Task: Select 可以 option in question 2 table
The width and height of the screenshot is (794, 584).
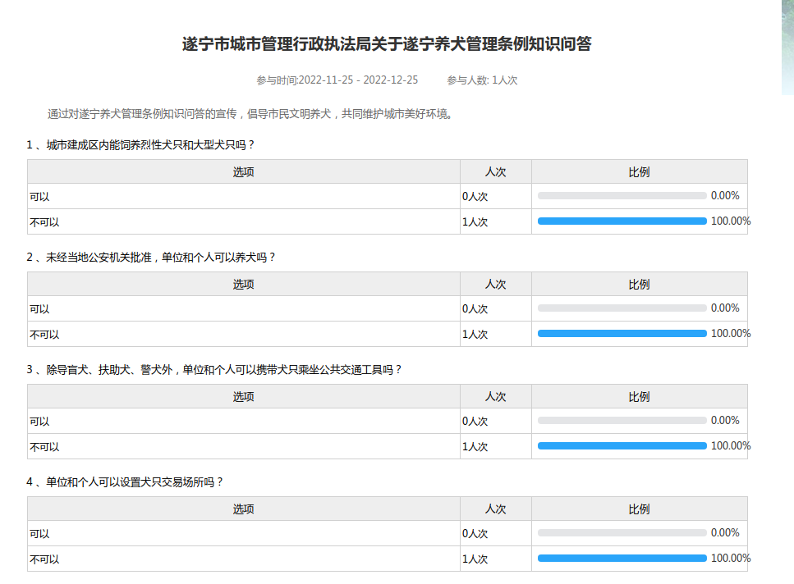Action: (x=39, y=309)
